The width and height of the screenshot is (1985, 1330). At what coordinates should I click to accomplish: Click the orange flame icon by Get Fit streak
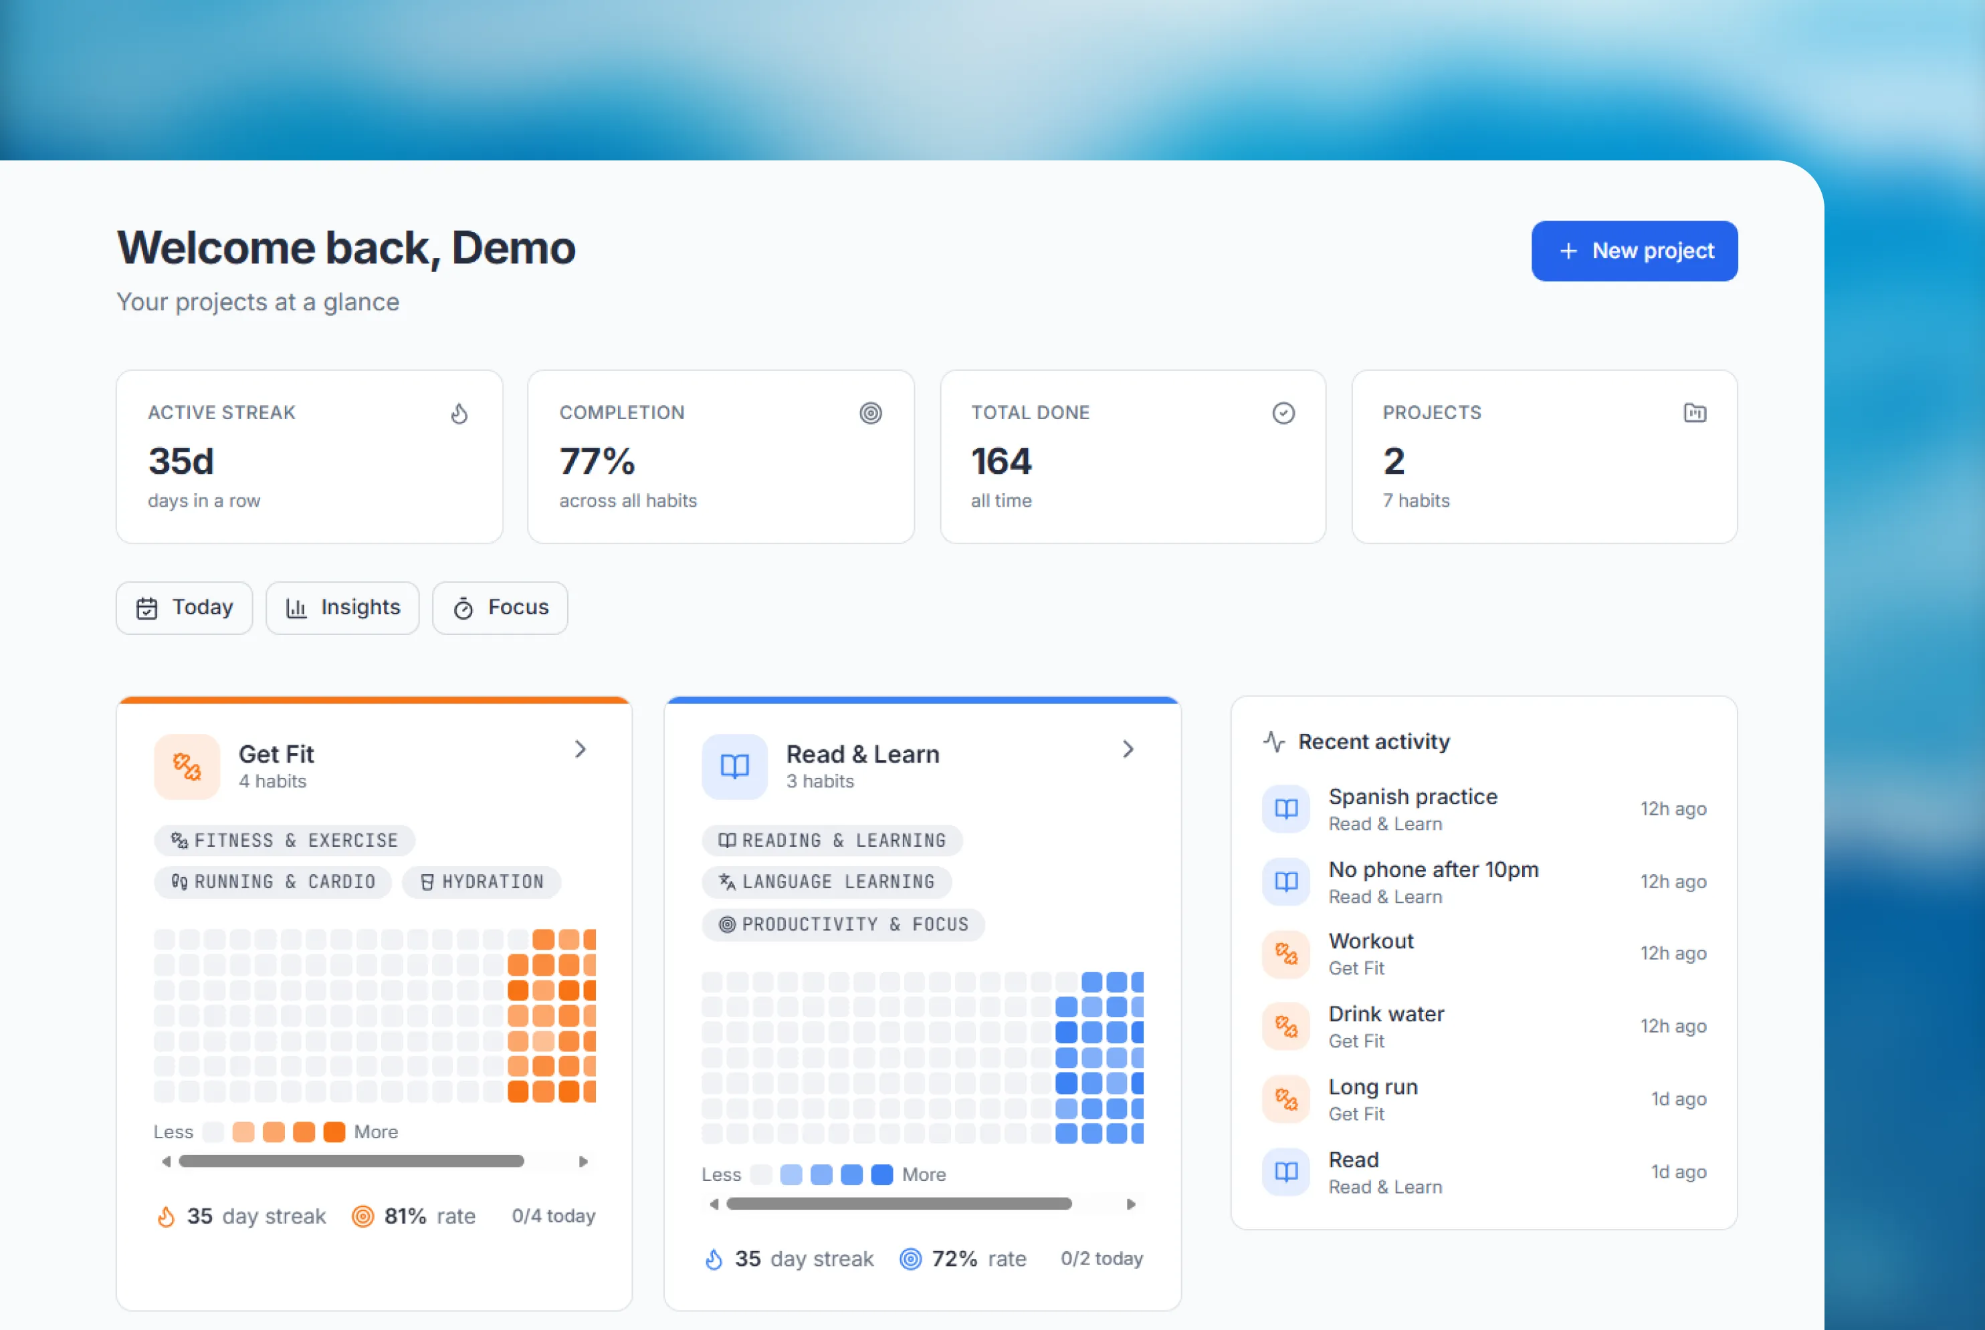(167, 1217)
